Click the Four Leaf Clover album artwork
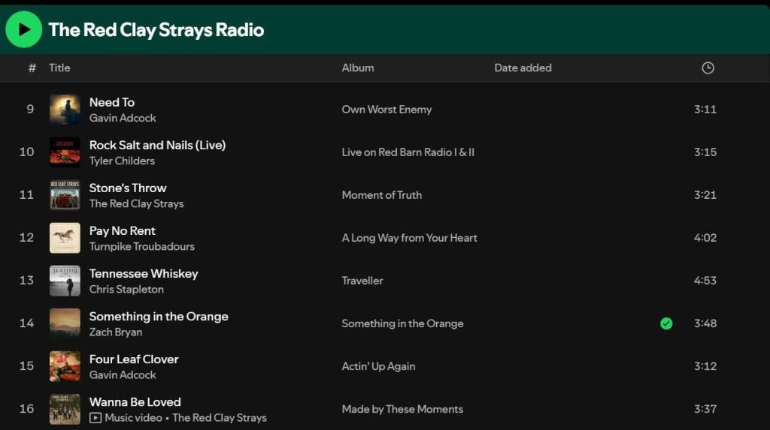The width and height of the screenshot is (770, 430). [x=65, y=366]
